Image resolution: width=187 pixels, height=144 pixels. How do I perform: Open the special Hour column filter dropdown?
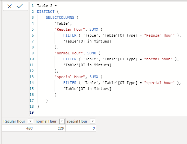[x=93, y=121]
